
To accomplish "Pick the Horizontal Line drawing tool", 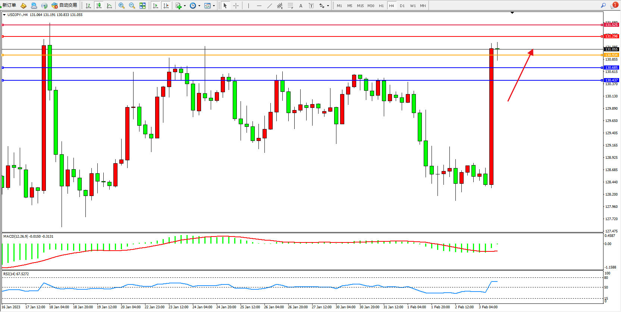I will [259, 6].
